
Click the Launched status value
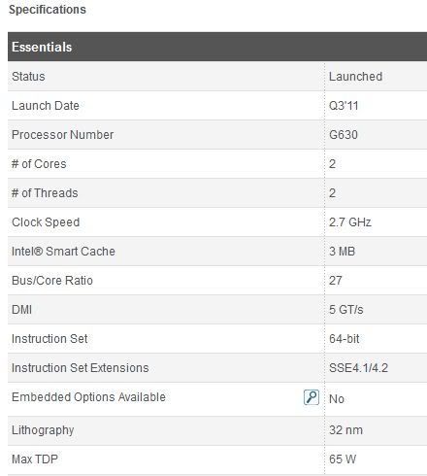(355, 77)
